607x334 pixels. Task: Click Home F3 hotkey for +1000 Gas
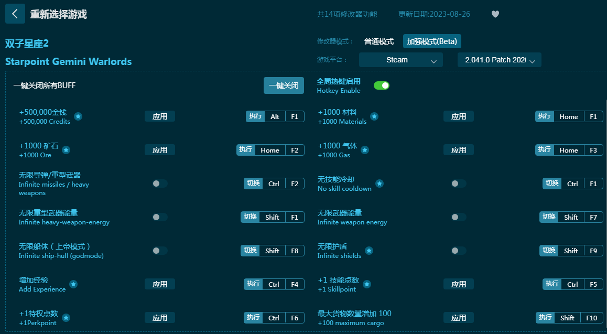[569, 150]
